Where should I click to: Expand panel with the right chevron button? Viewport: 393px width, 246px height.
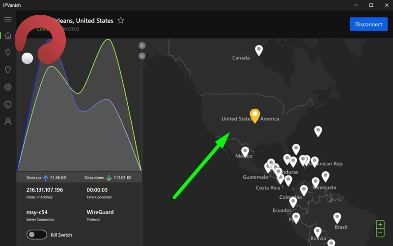click(142, 45)
